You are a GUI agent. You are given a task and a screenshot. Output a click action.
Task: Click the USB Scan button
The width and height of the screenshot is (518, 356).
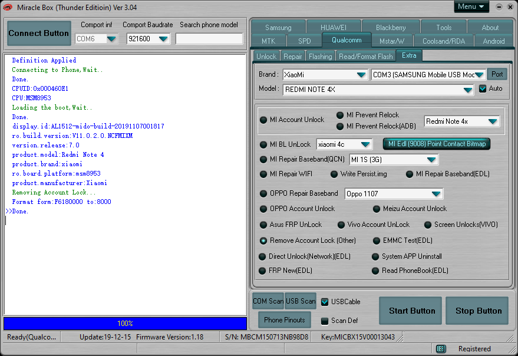[x=301, y=301]
